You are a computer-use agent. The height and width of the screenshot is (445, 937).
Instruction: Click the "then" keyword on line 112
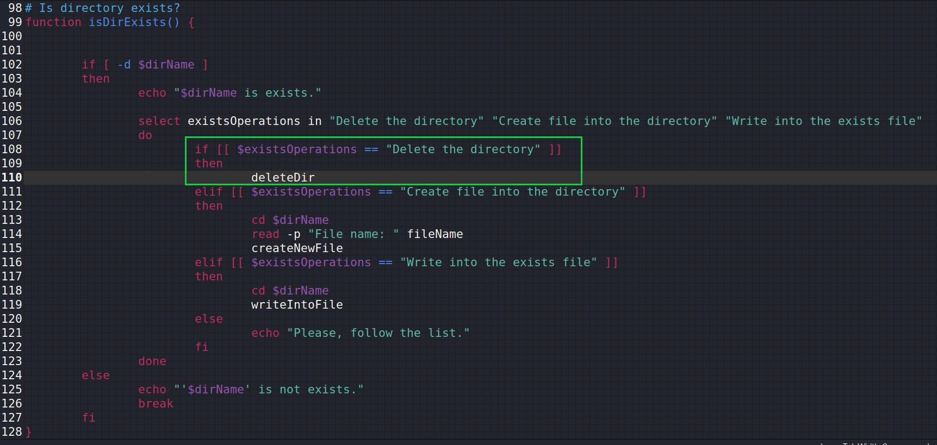coord(209,206)
